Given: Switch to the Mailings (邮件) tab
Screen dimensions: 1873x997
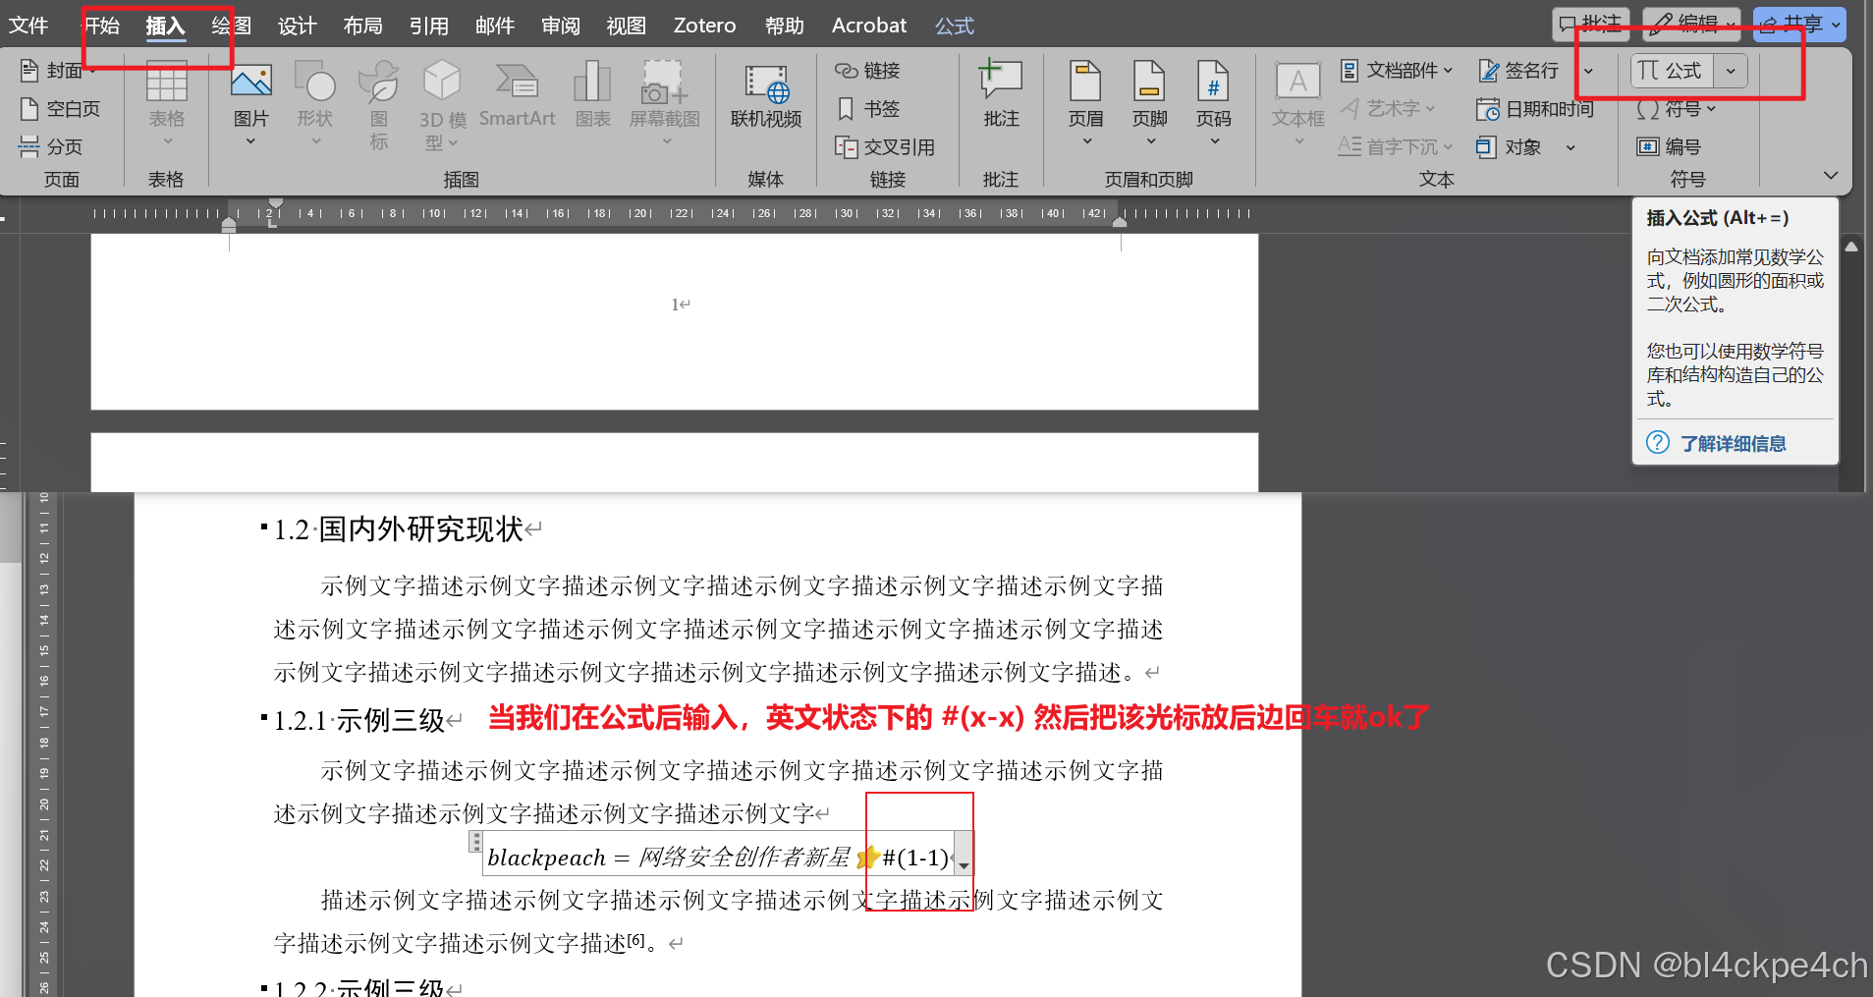Looking at the screenshot, I should click(494, 26).
